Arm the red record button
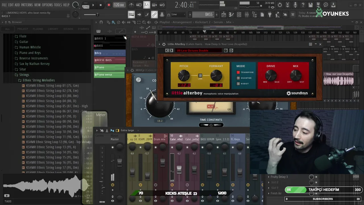 tap(109, 5)
